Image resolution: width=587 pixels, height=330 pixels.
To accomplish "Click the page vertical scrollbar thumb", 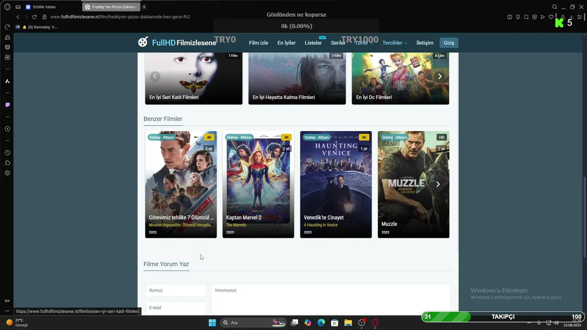I will pos(584,217).
